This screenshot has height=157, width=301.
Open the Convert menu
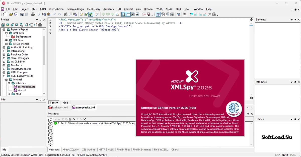click(x=128, y=9)
